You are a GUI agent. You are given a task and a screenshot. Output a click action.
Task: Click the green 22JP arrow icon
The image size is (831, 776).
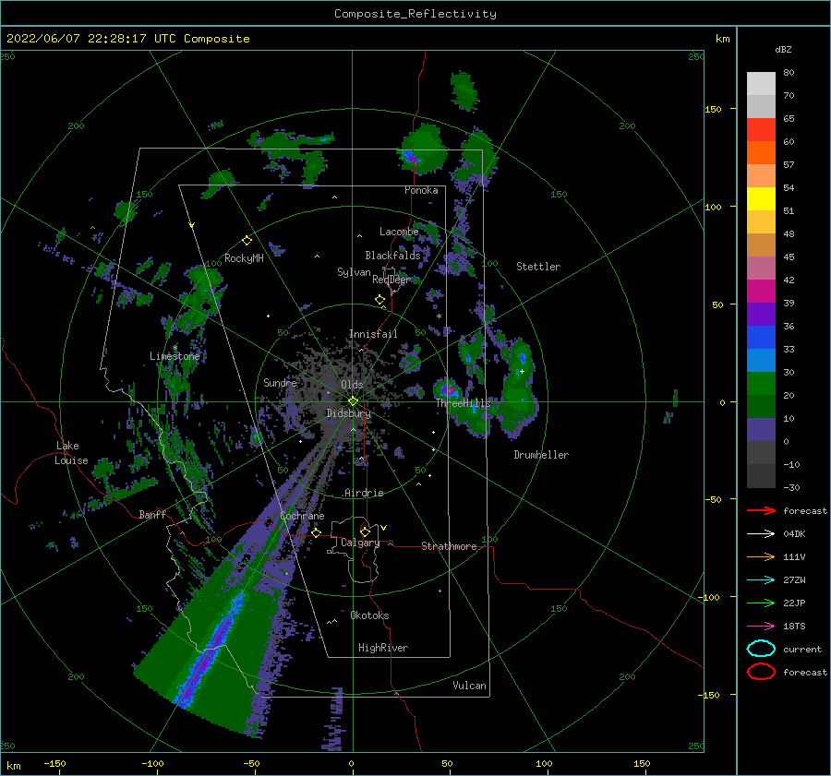761,603
